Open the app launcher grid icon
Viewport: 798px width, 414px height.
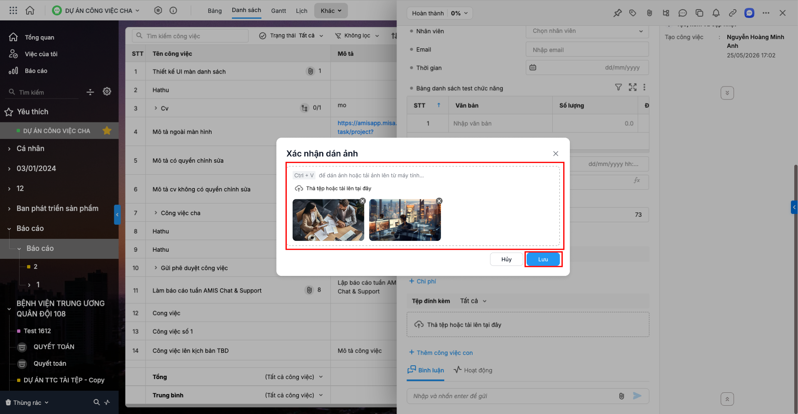coord(13,10)
